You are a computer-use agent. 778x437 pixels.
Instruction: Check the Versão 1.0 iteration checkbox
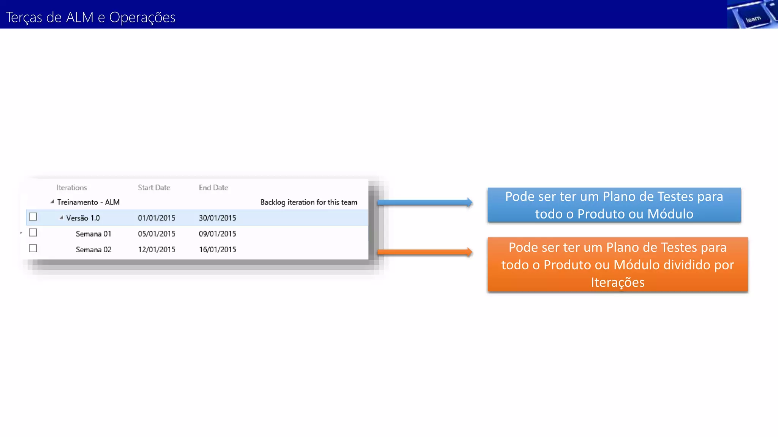pyautogui.click(x=33, y=217)
